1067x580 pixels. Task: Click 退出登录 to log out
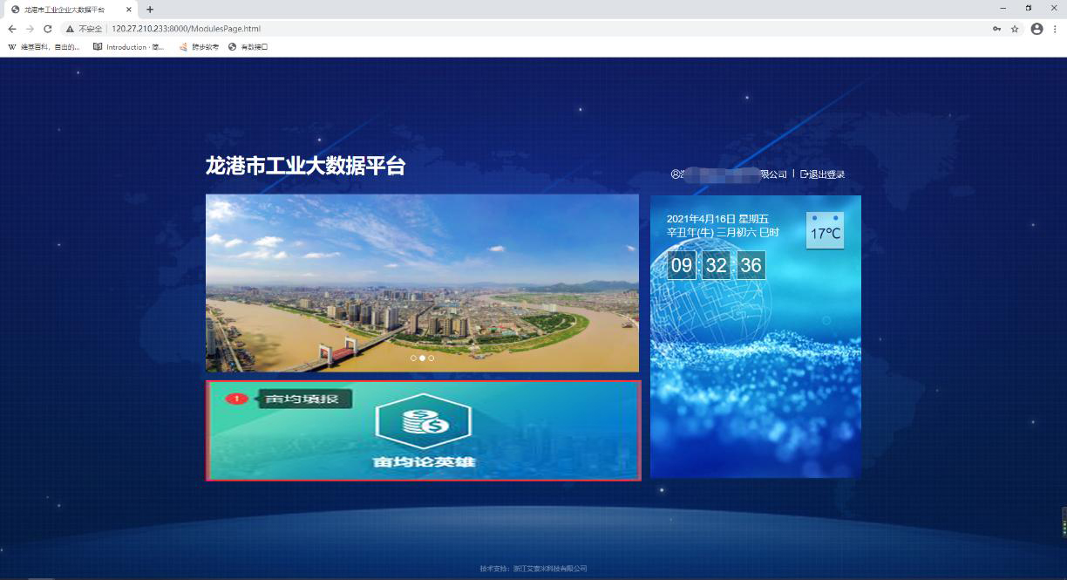[823, 174]
